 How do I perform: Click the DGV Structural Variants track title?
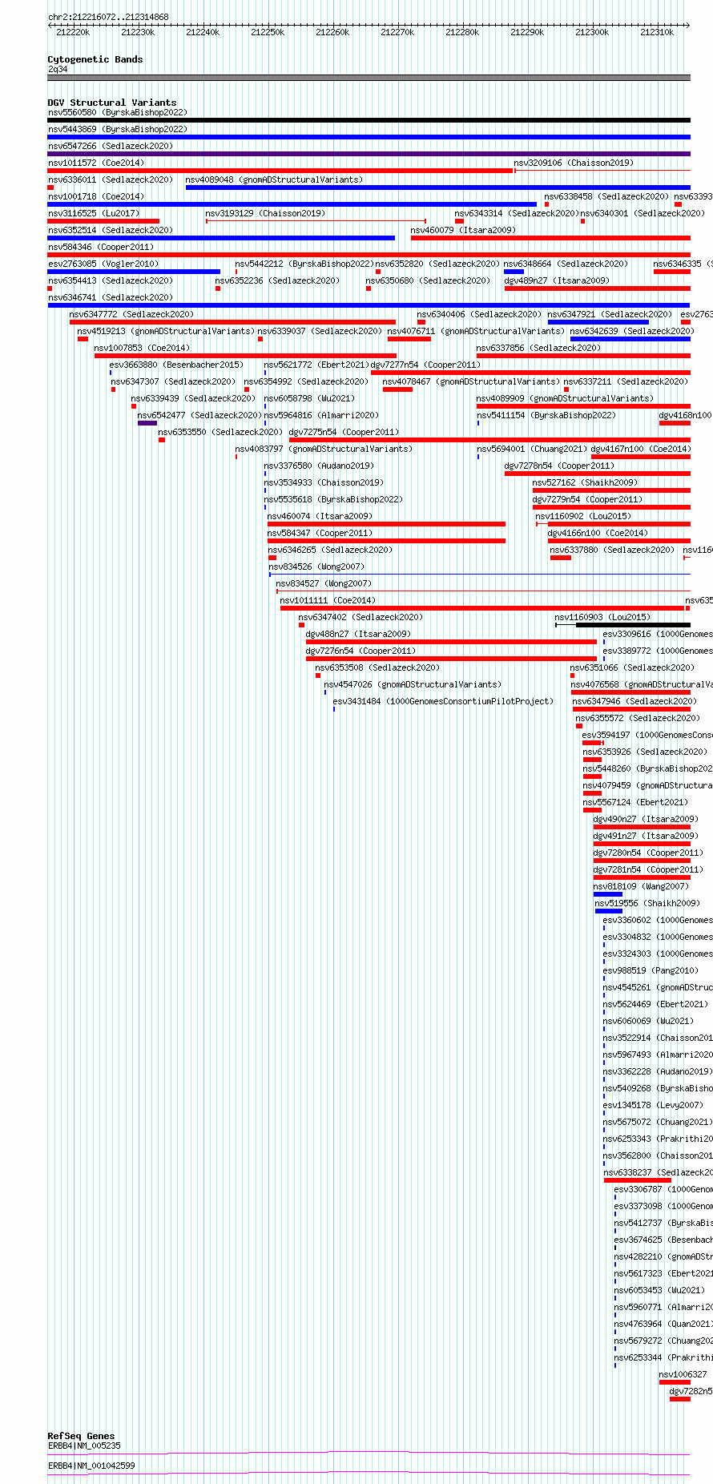pos(112,103)
